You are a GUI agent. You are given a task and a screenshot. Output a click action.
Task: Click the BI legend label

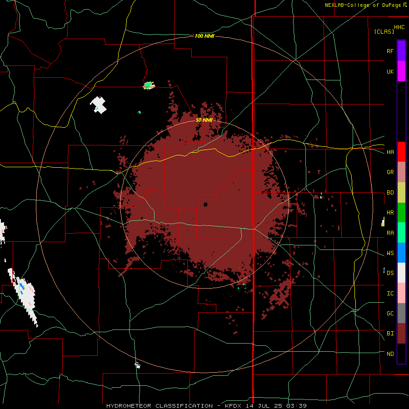pos(390,334)
